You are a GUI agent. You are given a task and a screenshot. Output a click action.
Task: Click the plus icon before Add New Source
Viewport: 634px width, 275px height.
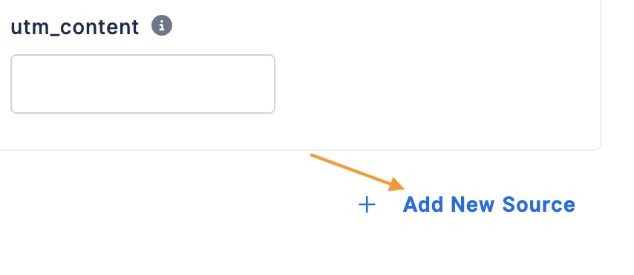pos(367,205)
